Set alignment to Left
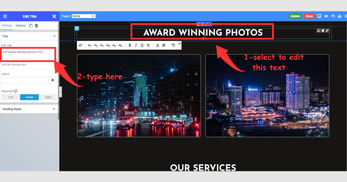The height and width of the screenshot is (182, 347). click(x=11, y=97)
